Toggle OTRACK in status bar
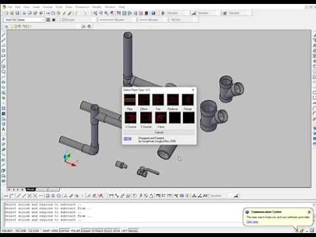The height and width of the screenshot is (237, 316). click(x=97, y=230)
